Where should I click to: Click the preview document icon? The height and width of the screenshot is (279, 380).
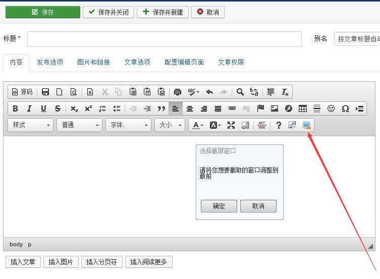coord(74,92)
